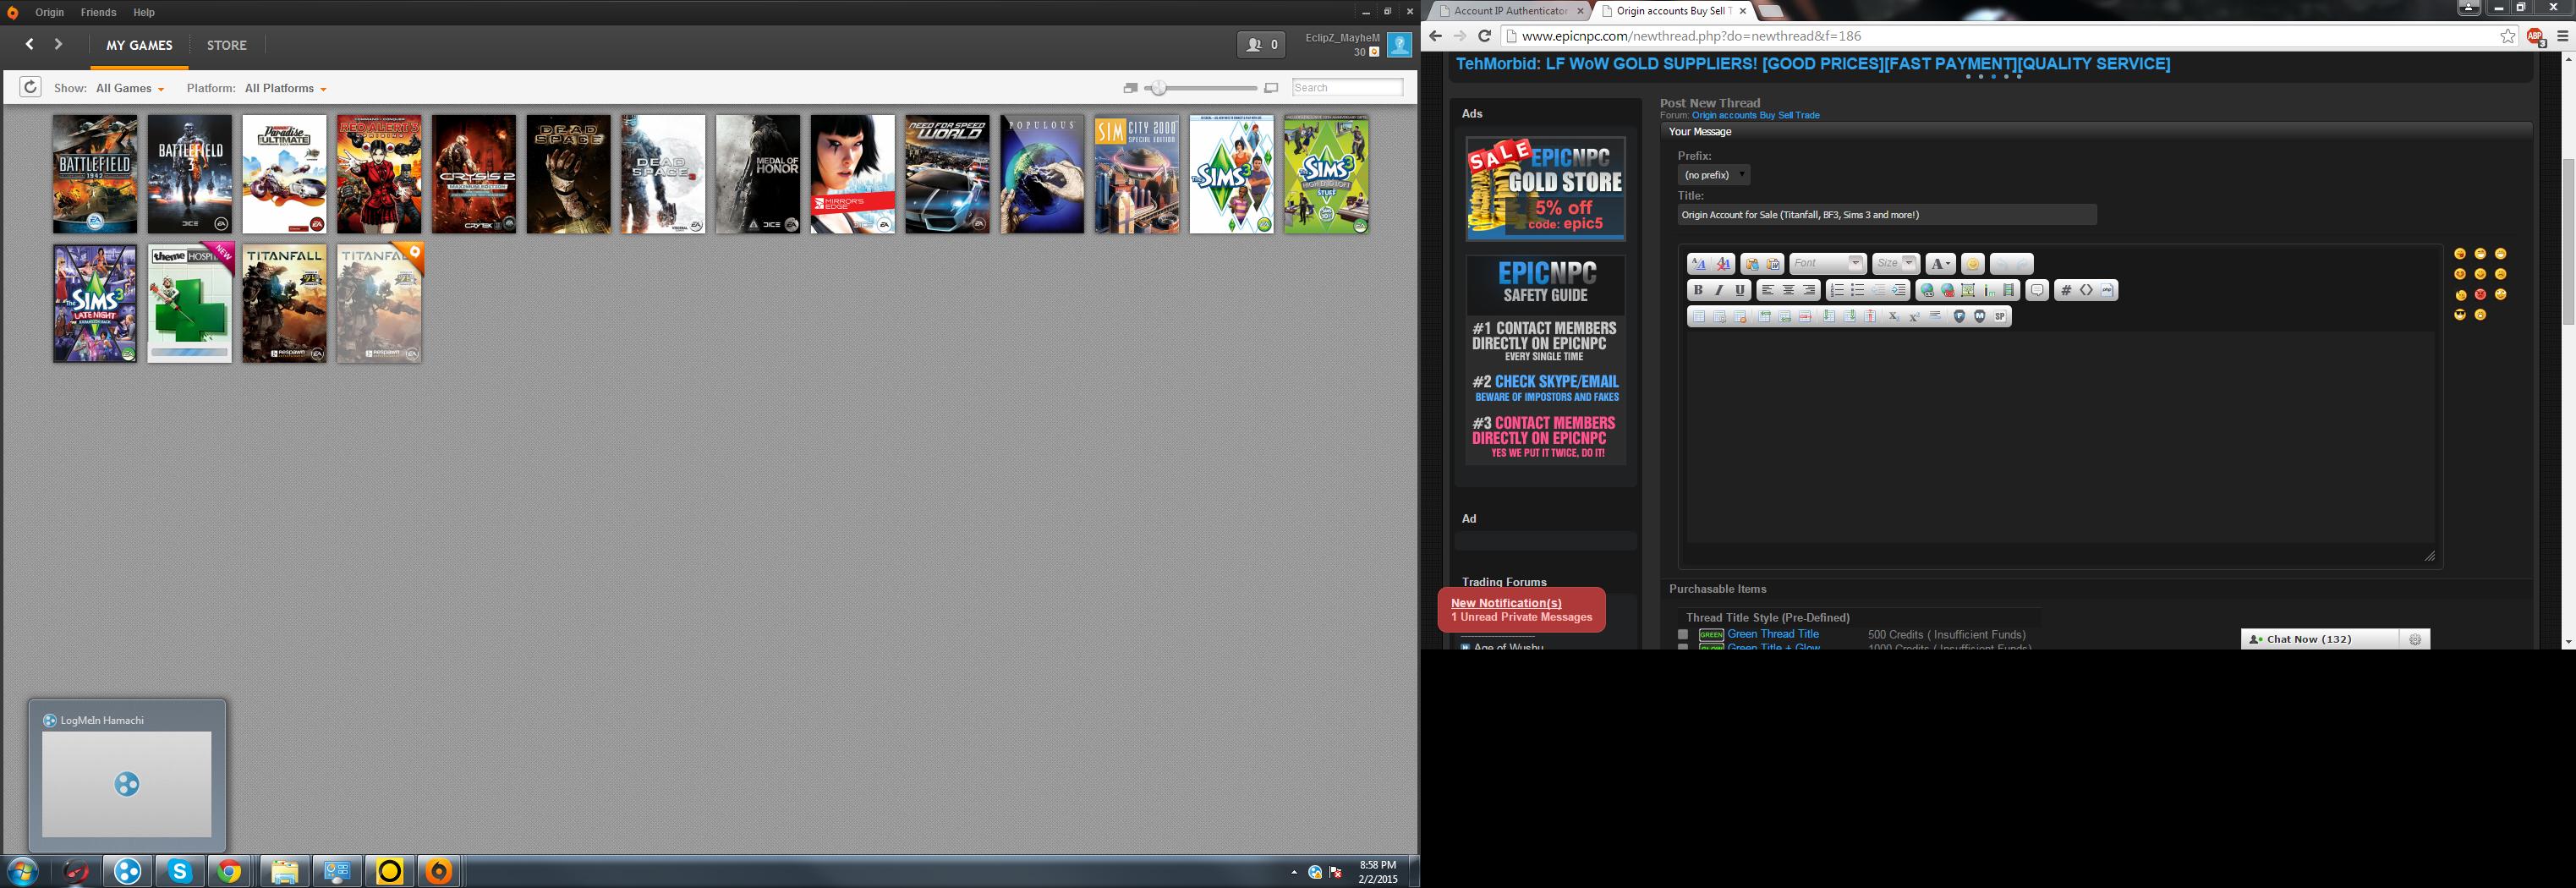Viewport: 2576px width, 888px height.
Task: Click the Chat Now (132) button
Action: point(2319,639)
